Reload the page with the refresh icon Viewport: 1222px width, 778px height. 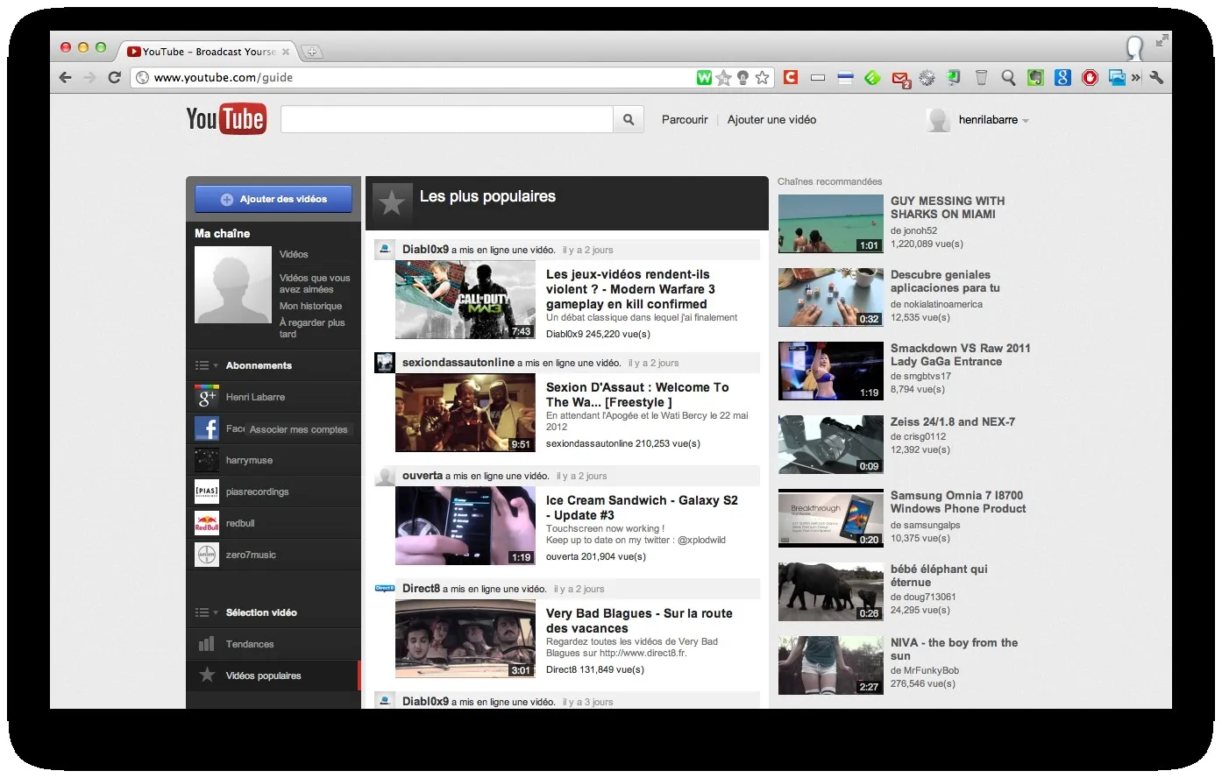(x=114, y=77)
